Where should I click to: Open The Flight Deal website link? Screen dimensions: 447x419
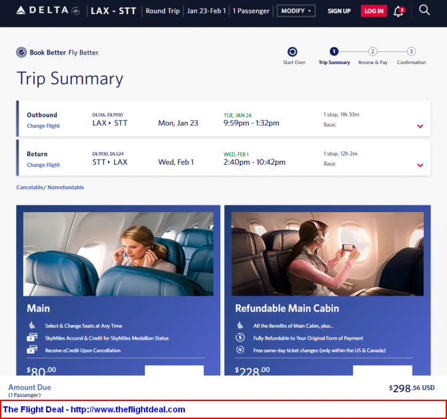tap(94, 409)
